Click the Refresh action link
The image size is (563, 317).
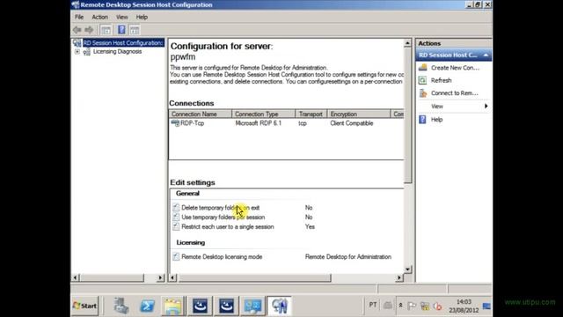[442, 80]
